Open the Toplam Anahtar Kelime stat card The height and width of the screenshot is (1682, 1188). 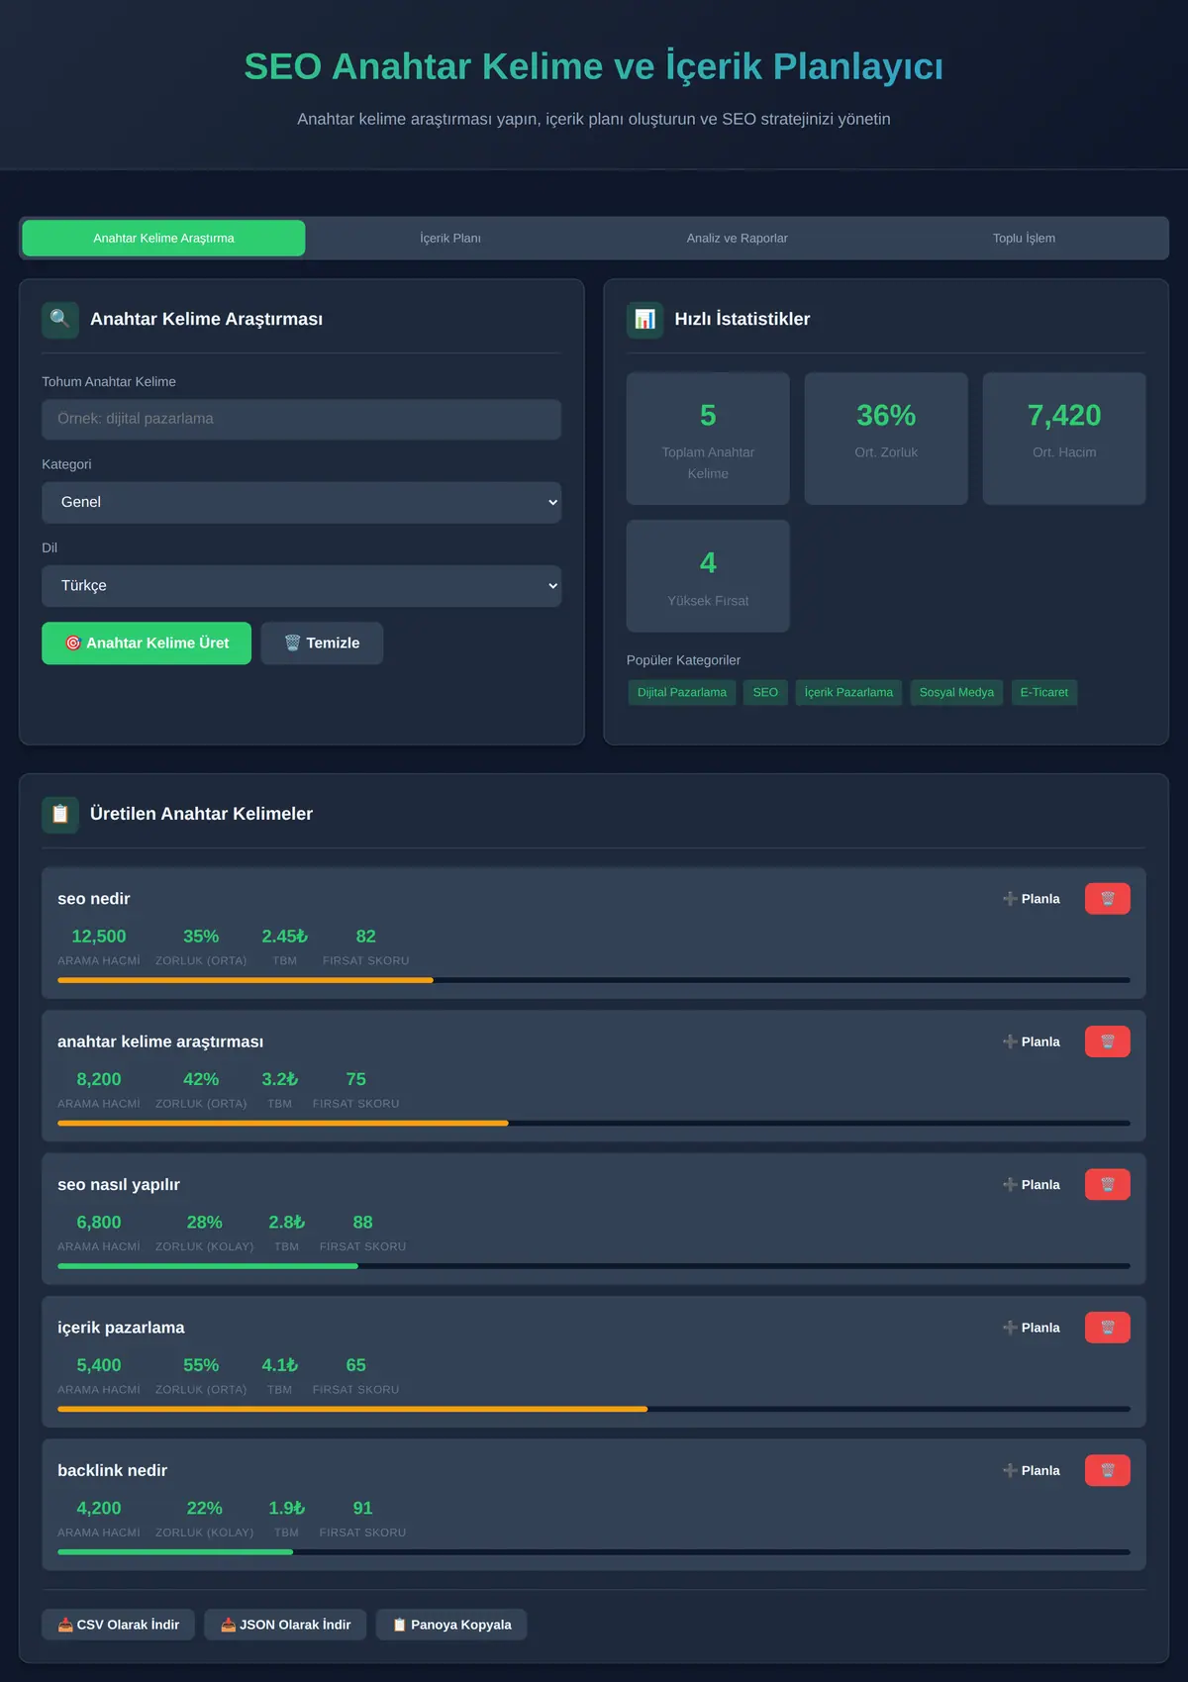click(708, 439)
